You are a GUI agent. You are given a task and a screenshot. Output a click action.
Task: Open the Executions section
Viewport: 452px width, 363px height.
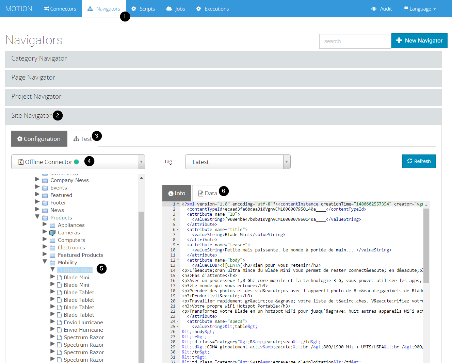(213, 9)
